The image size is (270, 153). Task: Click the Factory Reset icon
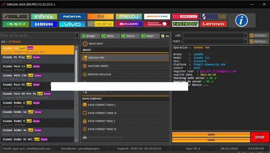[85, 66]
